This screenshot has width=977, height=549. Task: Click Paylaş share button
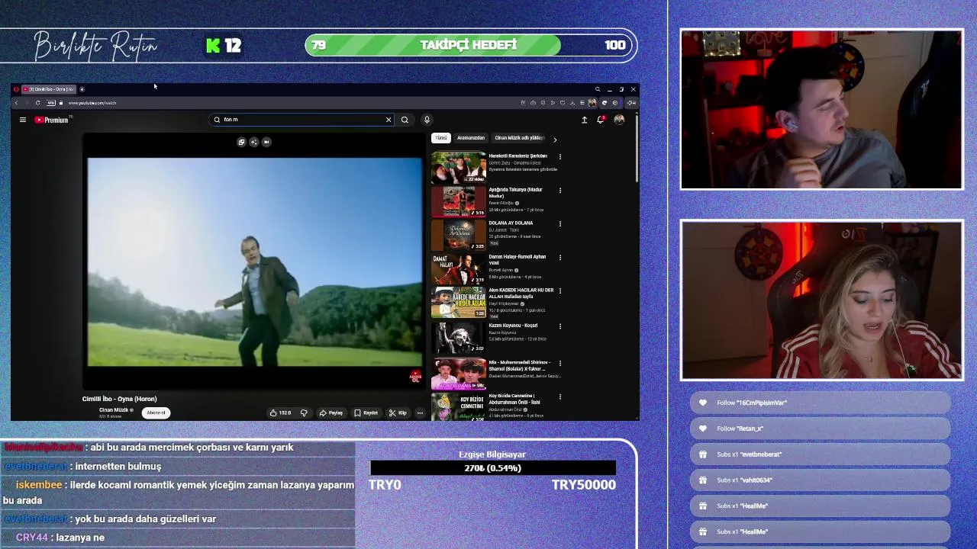[331, 413]
